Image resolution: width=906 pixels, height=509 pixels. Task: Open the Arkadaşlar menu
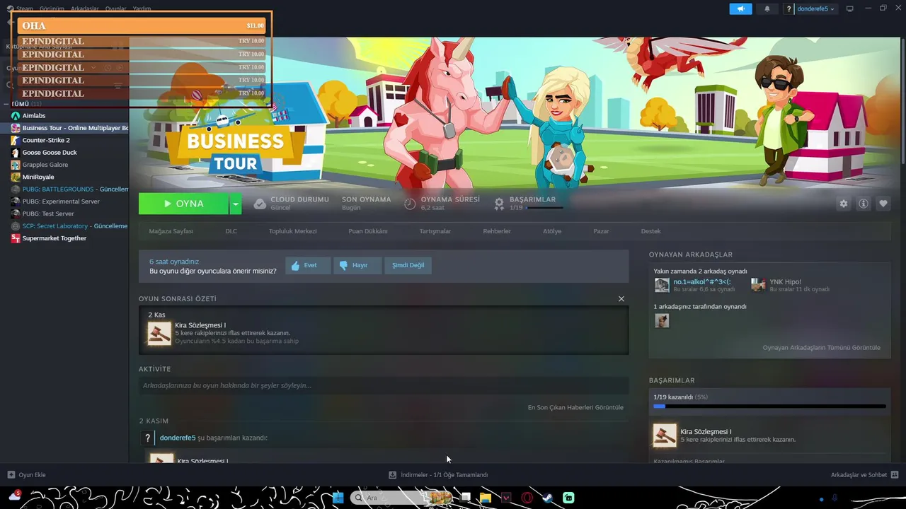(x=85, y=8)
